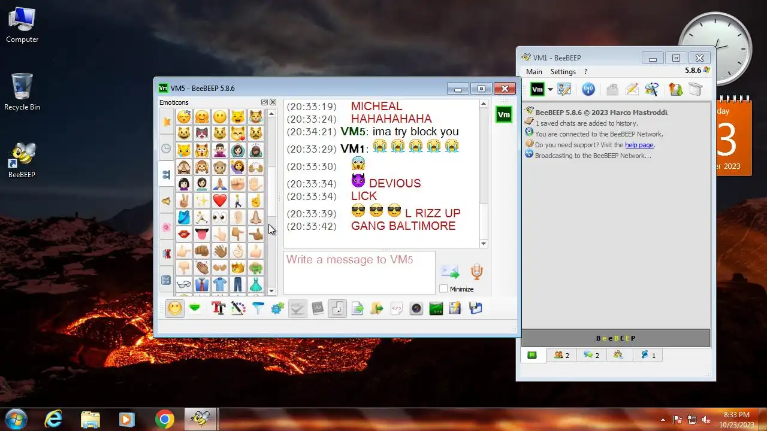Click the green chalkboard icon in chat toolbar
Image resolution: width=767 pixels, height=431 pixels.
436,308
